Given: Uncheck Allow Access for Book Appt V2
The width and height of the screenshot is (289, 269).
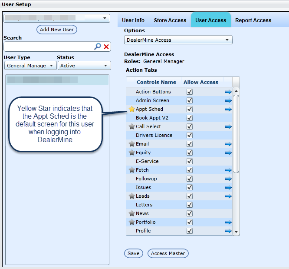Looking at the screenshot, I should pyautogui.click(x=190, y=118).
